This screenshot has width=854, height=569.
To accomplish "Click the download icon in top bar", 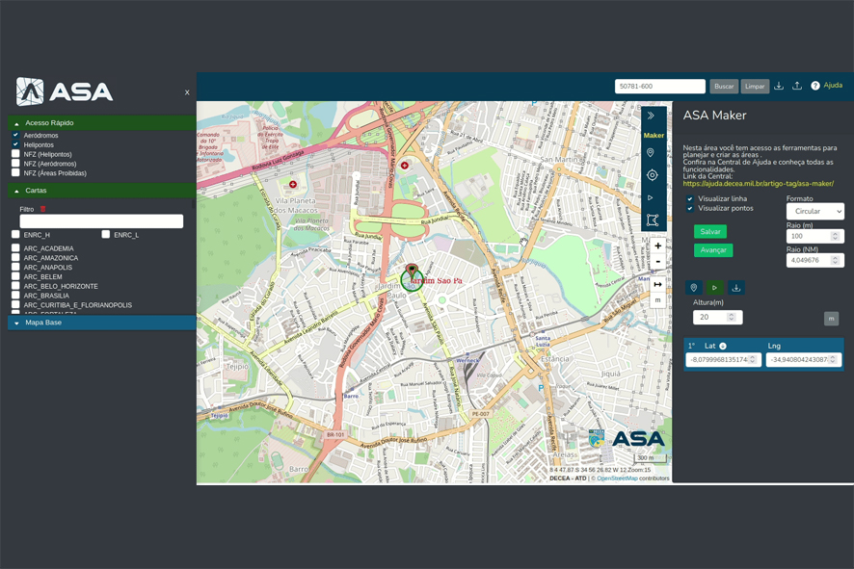I will (779, 86).
